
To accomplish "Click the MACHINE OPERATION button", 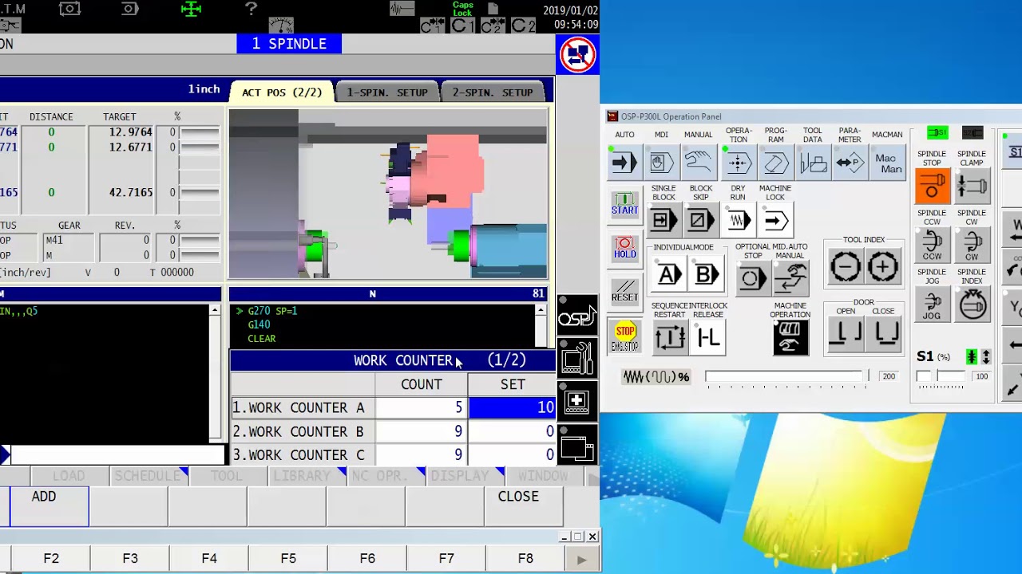I will click(790, 337).
